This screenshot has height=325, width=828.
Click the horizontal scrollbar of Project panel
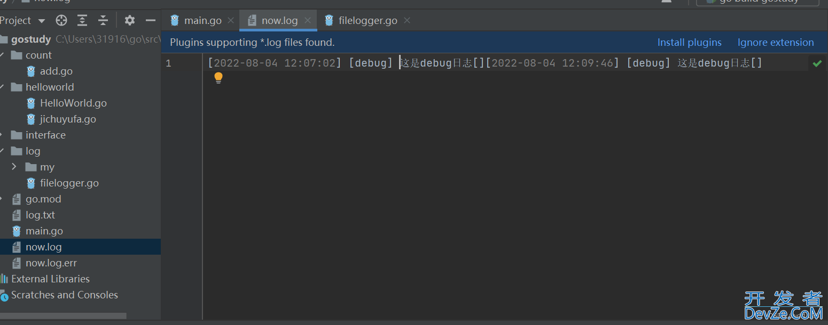click(x=63, y=316)
